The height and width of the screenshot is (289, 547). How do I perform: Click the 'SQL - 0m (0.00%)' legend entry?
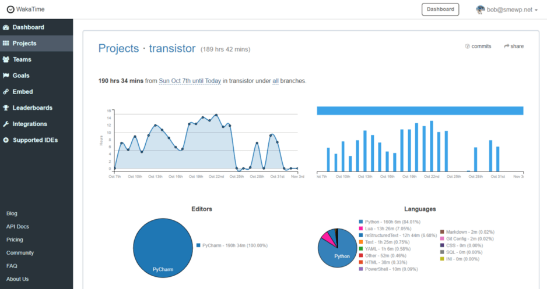coord(461,252)
